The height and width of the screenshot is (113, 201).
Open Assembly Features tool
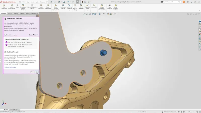coord(63,7)
